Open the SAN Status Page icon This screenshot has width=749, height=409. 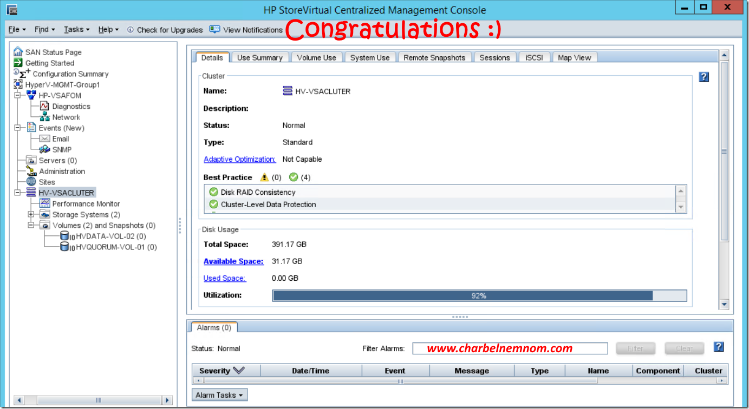(x=18, y=52)
